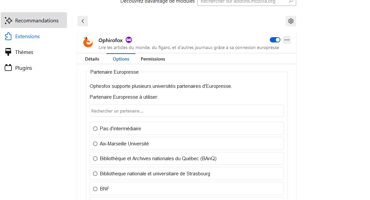Select the Thèmes paintbrush icon
Screen dimensions: 370x200
coord(8,52)
